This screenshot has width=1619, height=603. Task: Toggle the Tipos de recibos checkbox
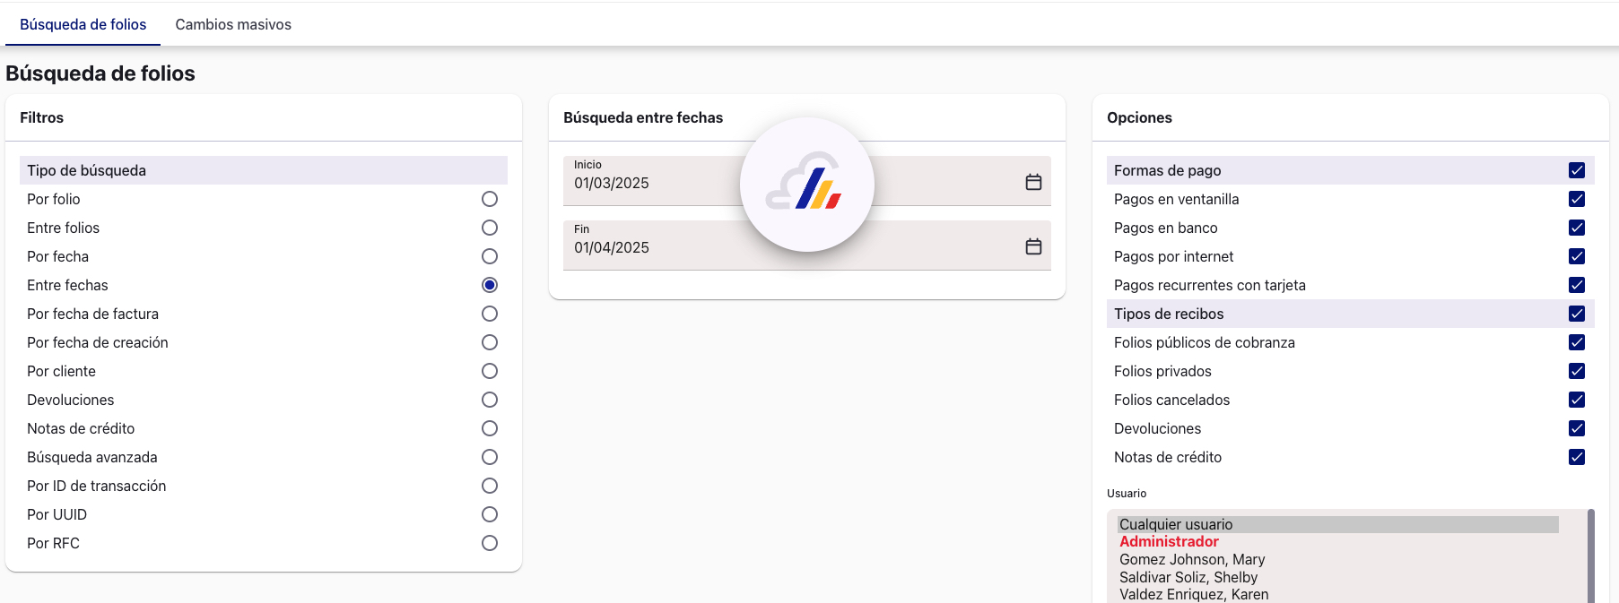tap(1577, 314)
